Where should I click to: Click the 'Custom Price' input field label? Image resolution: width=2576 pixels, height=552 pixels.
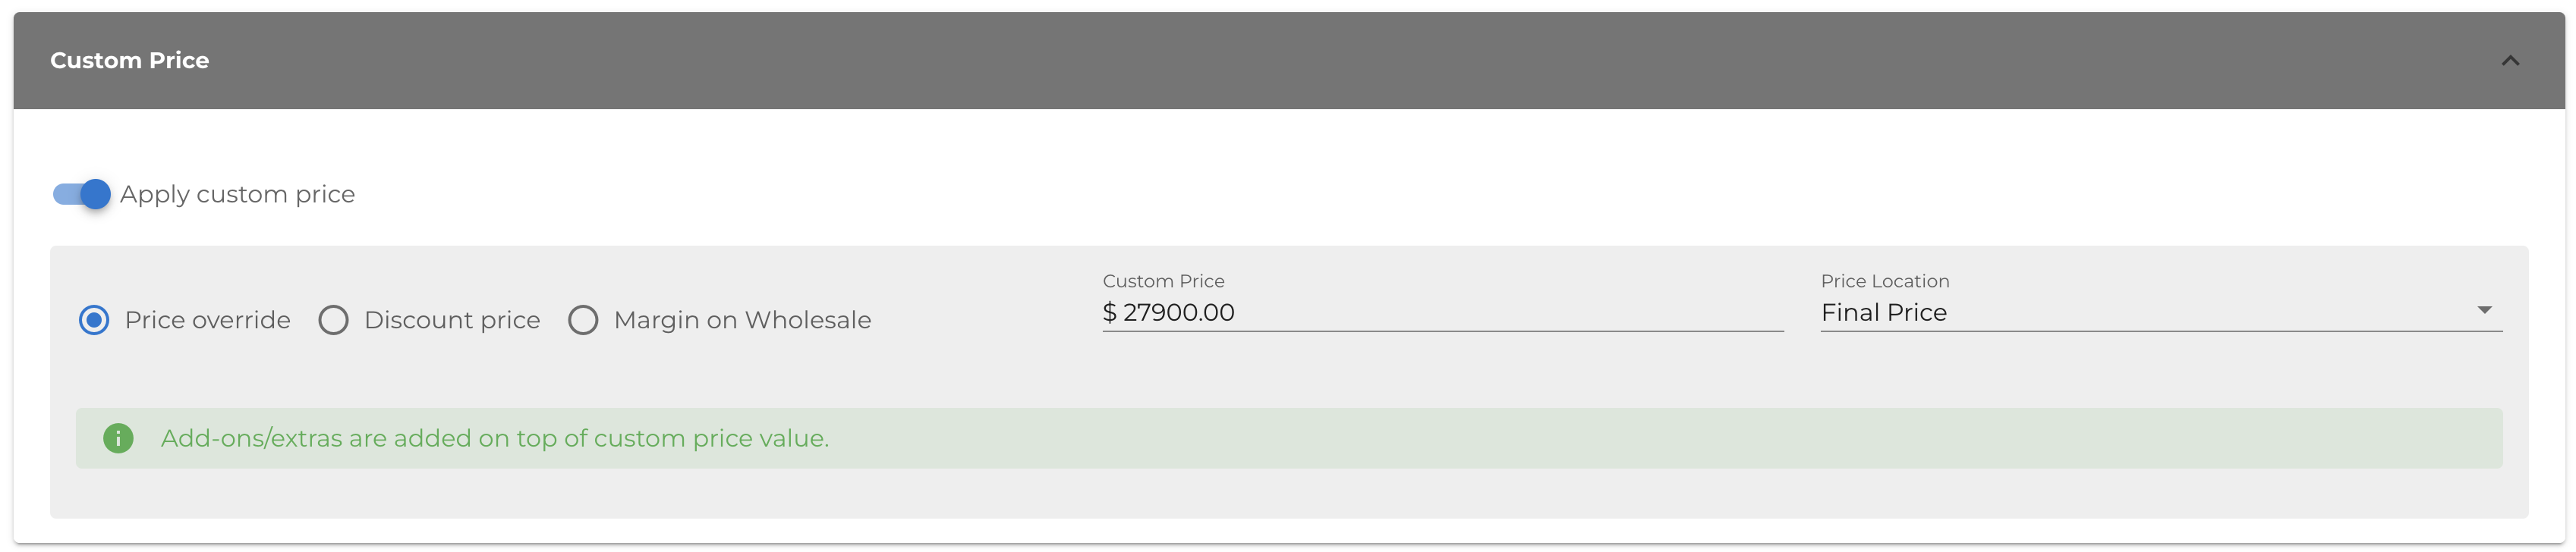pos(1163,281)
